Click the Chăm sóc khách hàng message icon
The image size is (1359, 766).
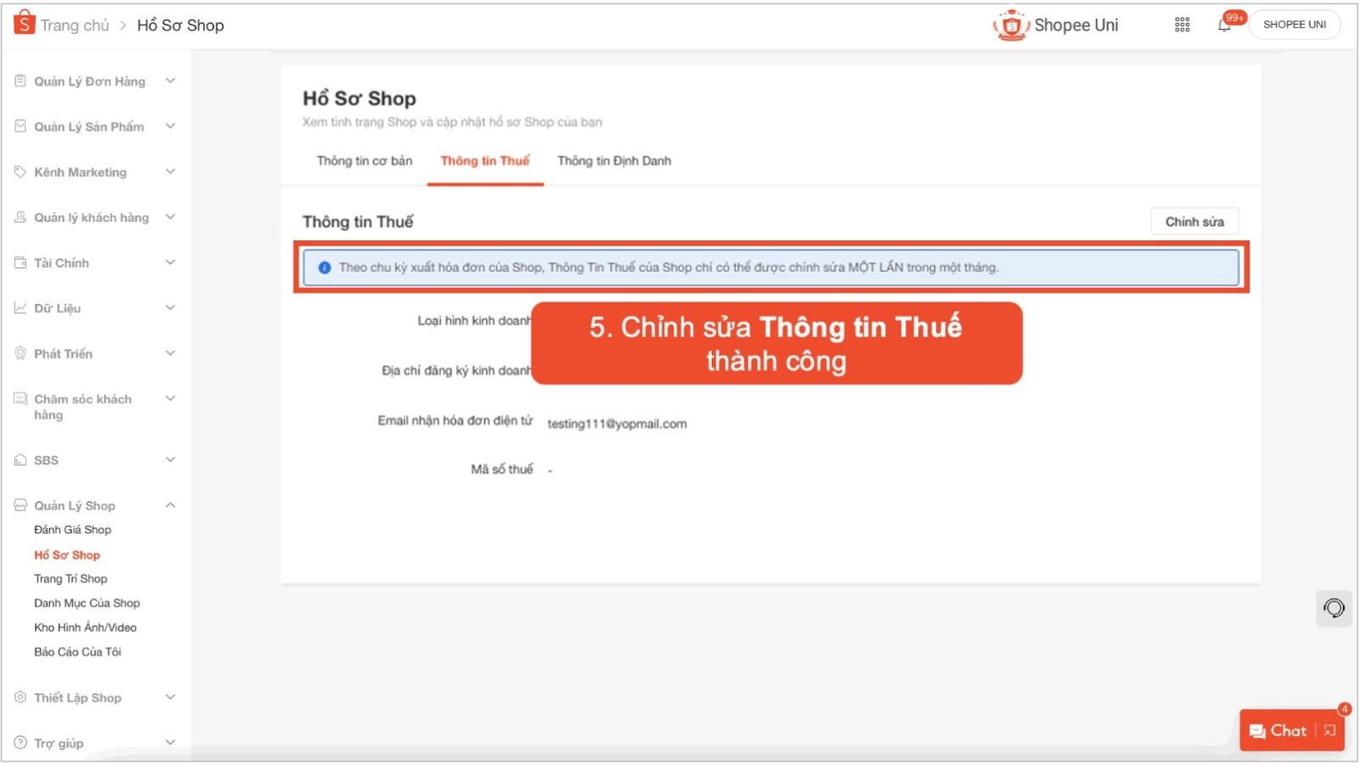(20, 398)
